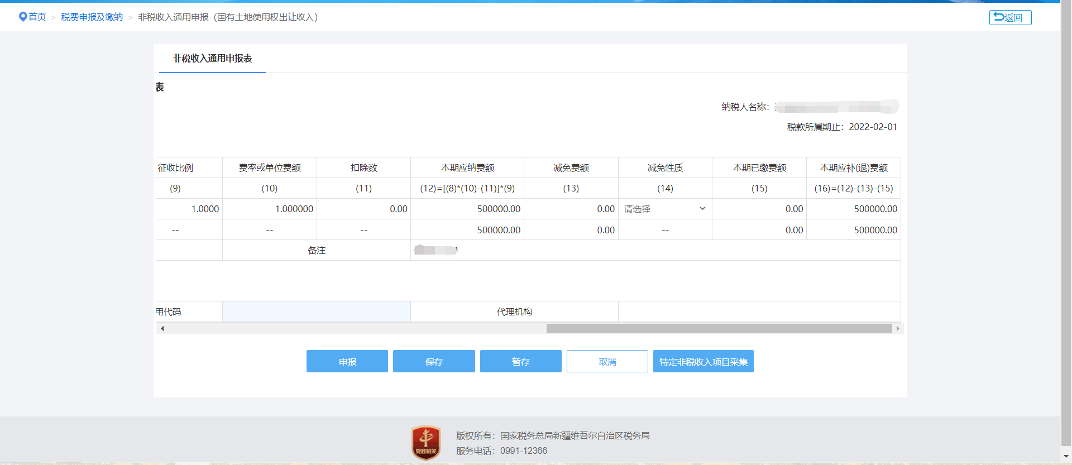1072x465 pixels.
Task: Click the 返回 back button
Action: point(1010,17)
